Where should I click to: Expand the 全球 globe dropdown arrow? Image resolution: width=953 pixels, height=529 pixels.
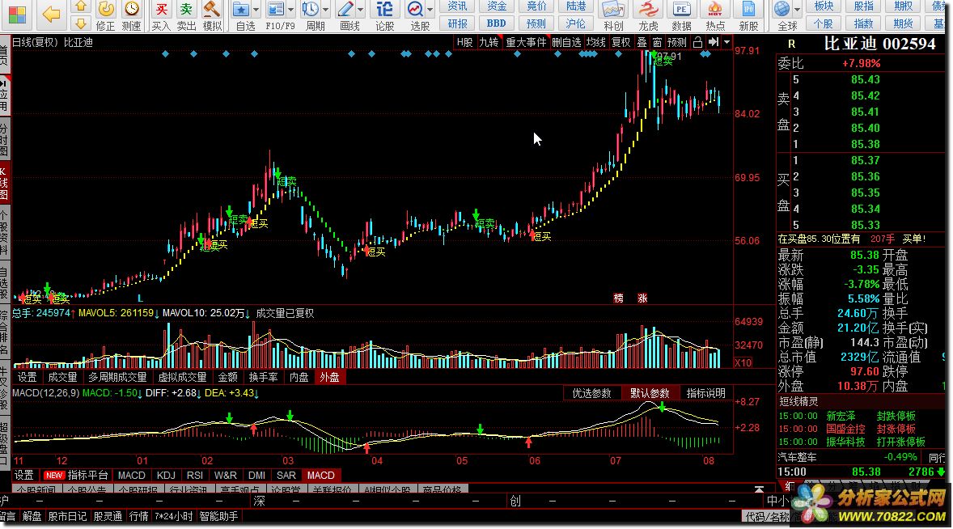(x=797, y=10)
